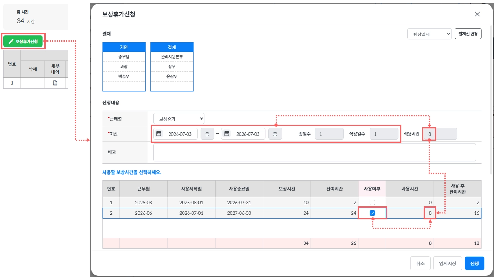Image resolution: width=494 pixels, height=278 pixels.
Task: Click the 보상휴가신청 green button
Action: (23, 42)
